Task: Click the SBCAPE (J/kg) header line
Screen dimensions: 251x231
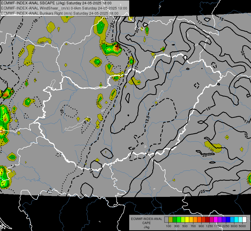Action: click(56, 3)
